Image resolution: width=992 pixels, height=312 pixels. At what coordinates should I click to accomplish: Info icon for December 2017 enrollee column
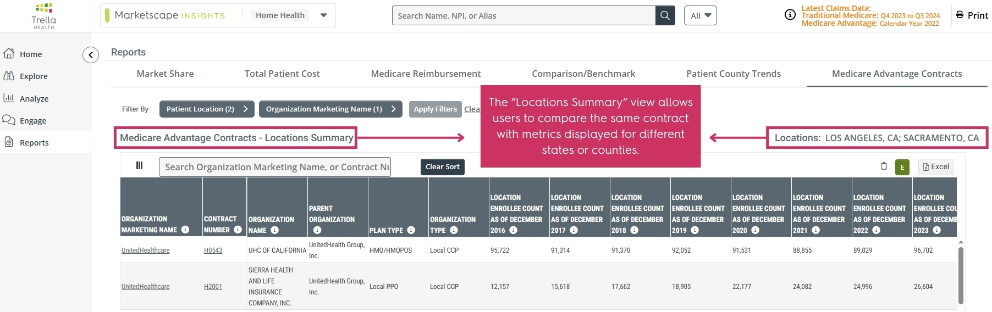click(574, 230)
